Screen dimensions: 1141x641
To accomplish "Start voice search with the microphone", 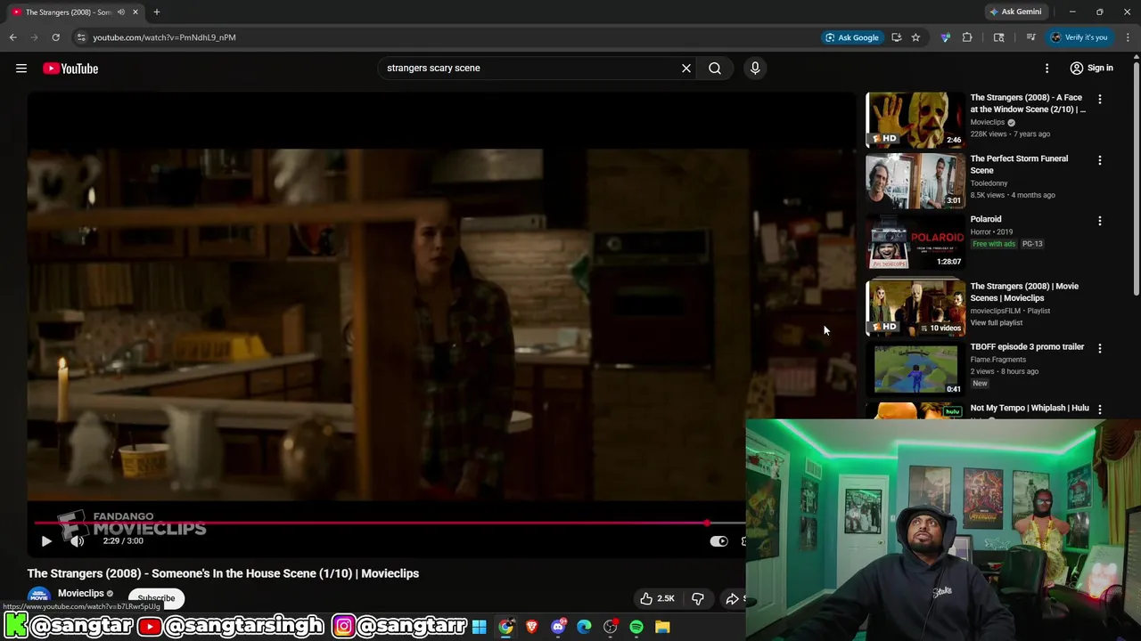I will tap(755, 68).
